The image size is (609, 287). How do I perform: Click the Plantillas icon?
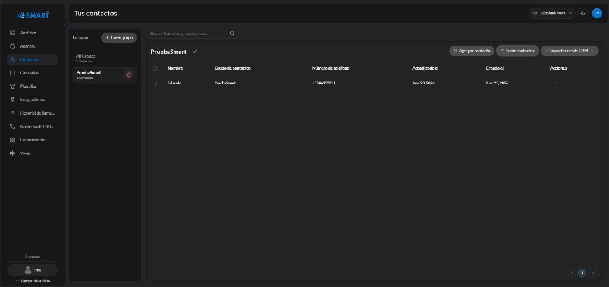pos(12,87)
